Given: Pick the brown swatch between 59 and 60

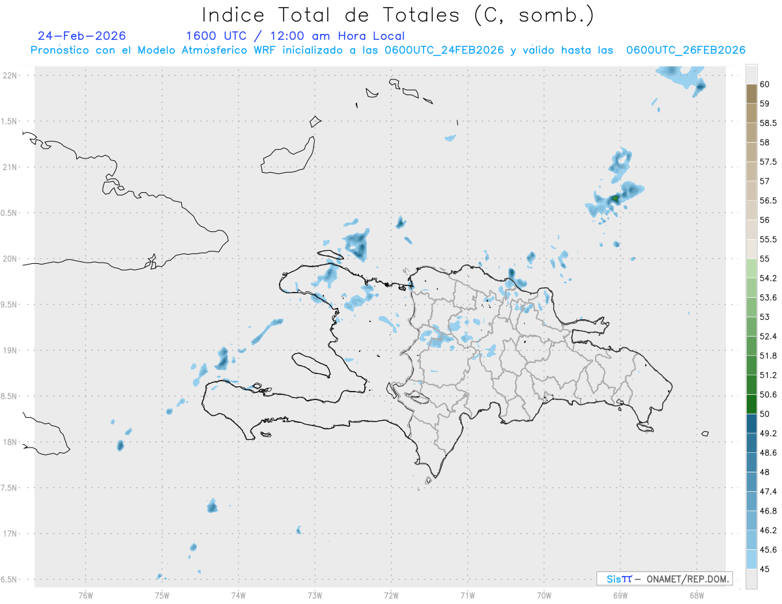Looking at the screenshot, I should tap(751, 94).
